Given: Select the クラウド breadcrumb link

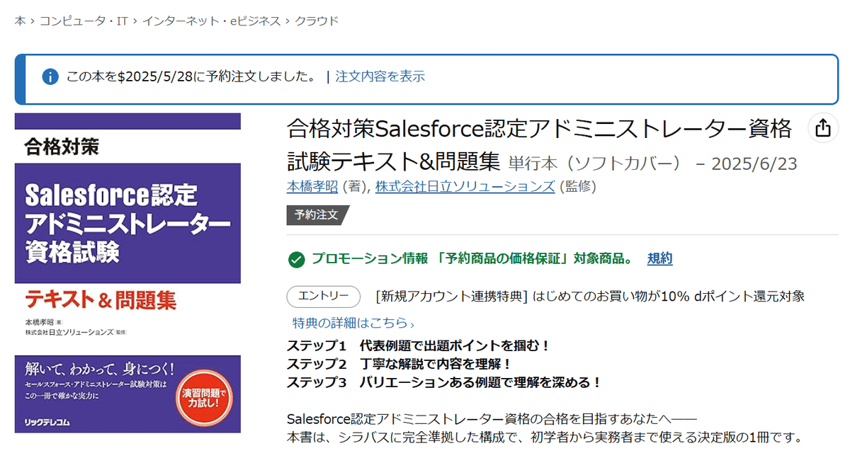Looking at the screenshot, I should [x=317, y=21].
